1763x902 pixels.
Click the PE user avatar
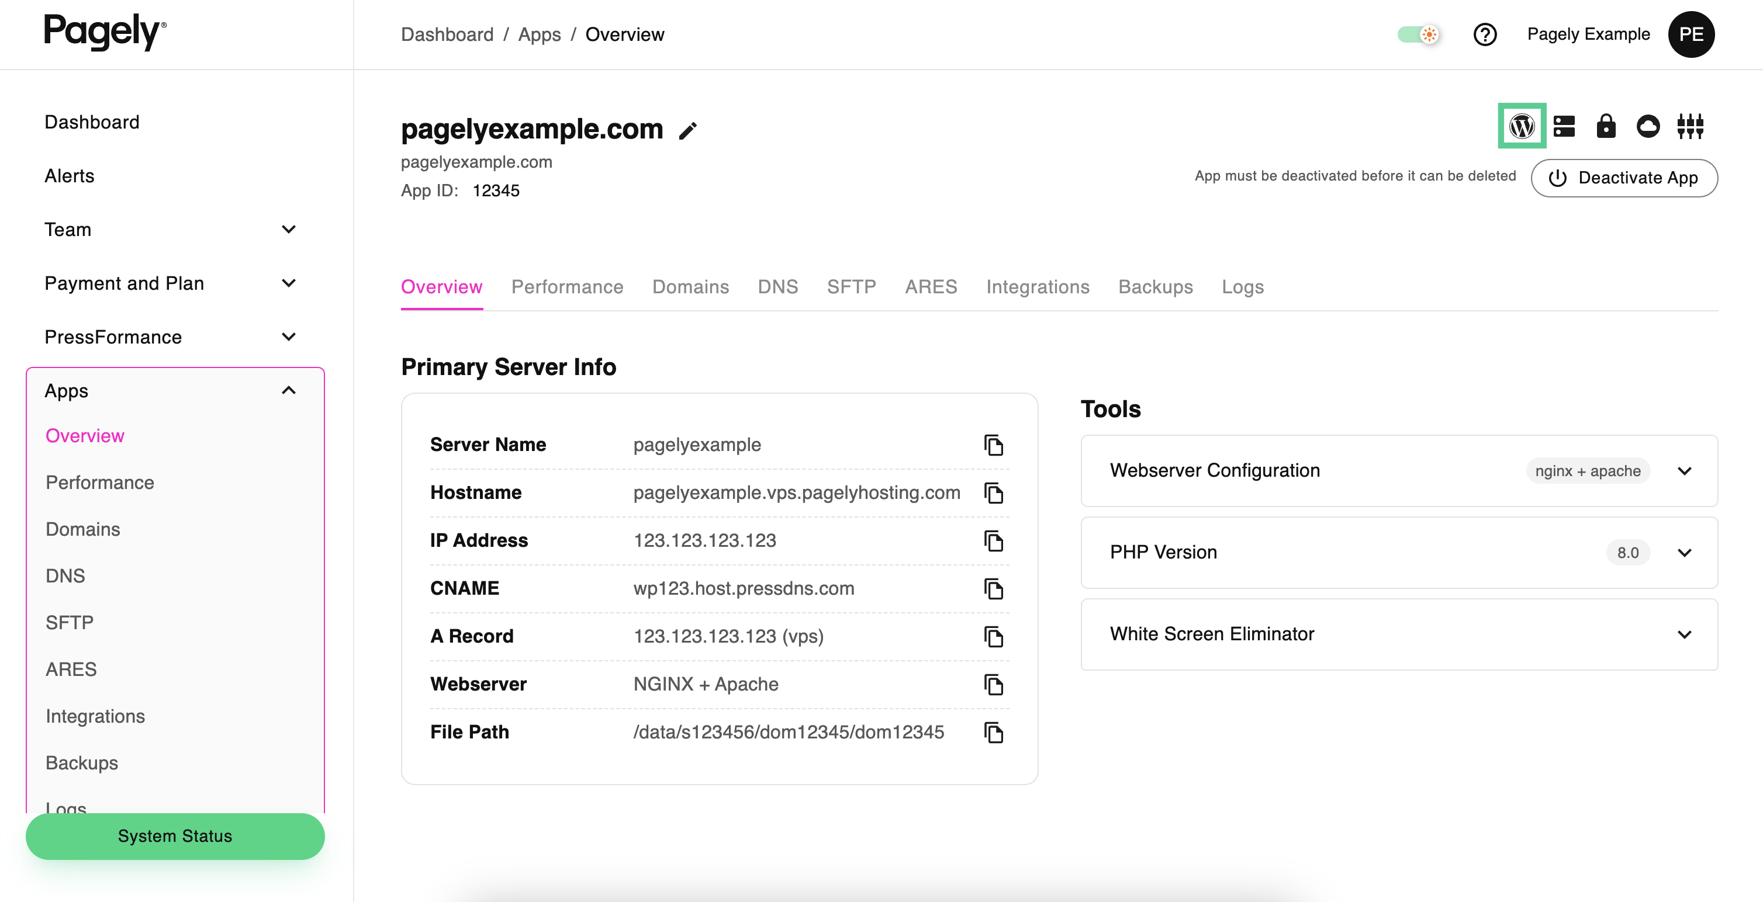(x=1691, y=34)
